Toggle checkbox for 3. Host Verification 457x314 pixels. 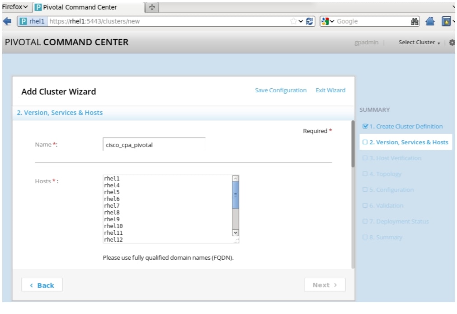click(x=365, y=158)
